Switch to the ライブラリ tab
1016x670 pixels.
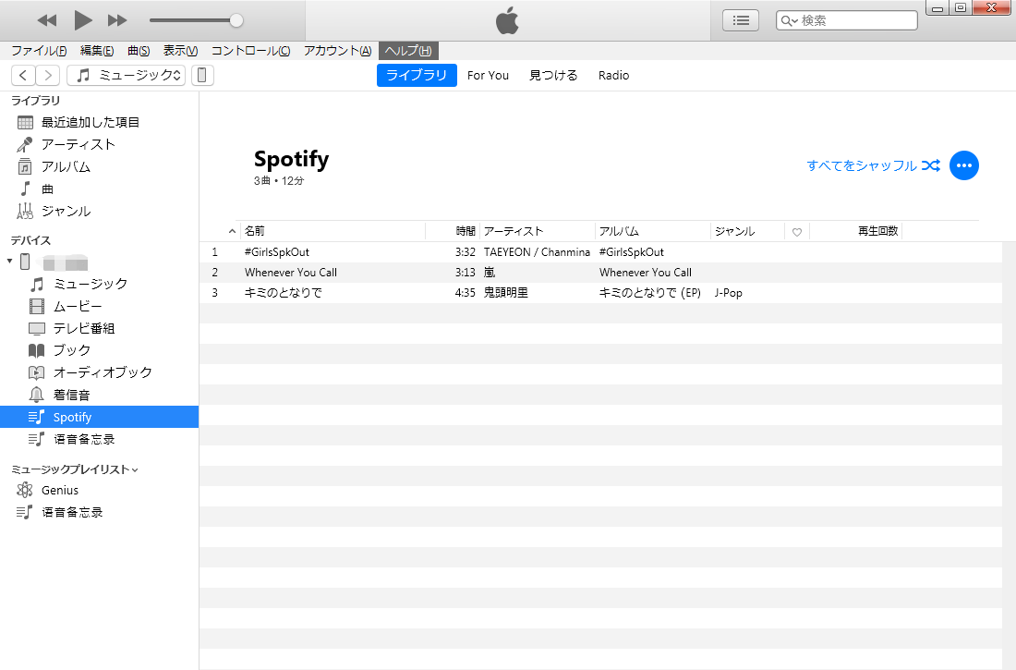click(417, 75)
